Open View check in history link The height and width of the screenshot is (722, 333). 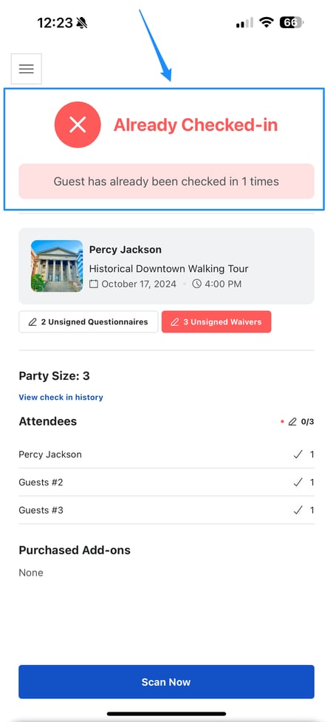click(61, 397)
